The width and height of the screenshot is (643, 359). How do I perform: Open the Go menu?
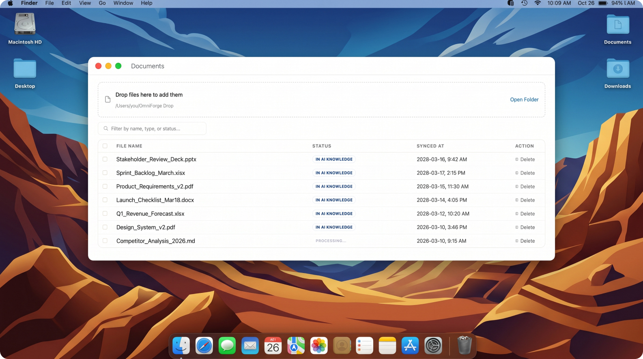click(x=102, y=3)
